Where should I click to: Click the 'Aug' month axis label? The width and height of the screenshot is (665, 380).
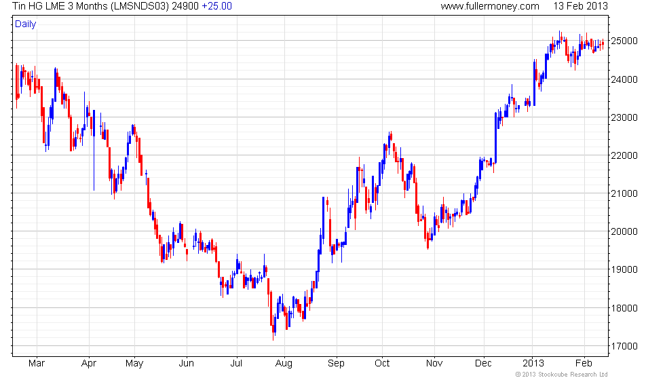coord(284,364)
